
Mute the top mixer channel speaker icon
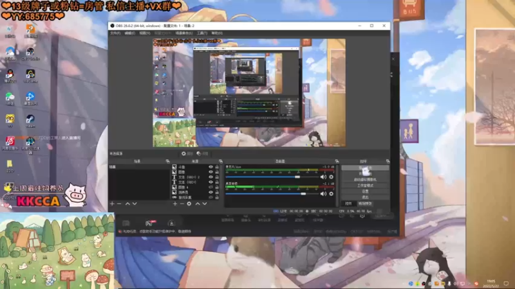(323, 177)
